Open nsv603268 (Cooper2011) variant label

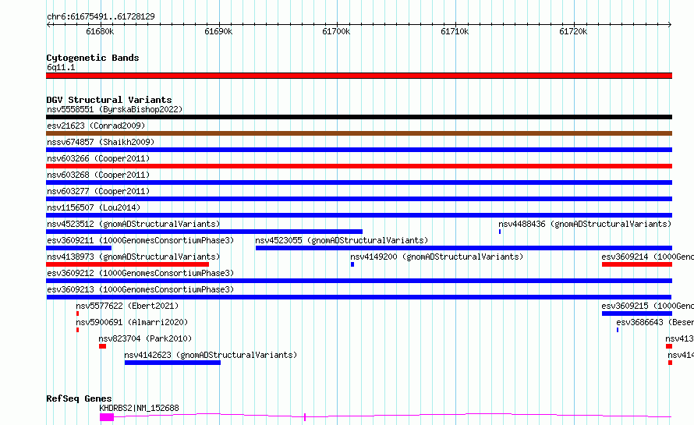[x=98, y=175]
